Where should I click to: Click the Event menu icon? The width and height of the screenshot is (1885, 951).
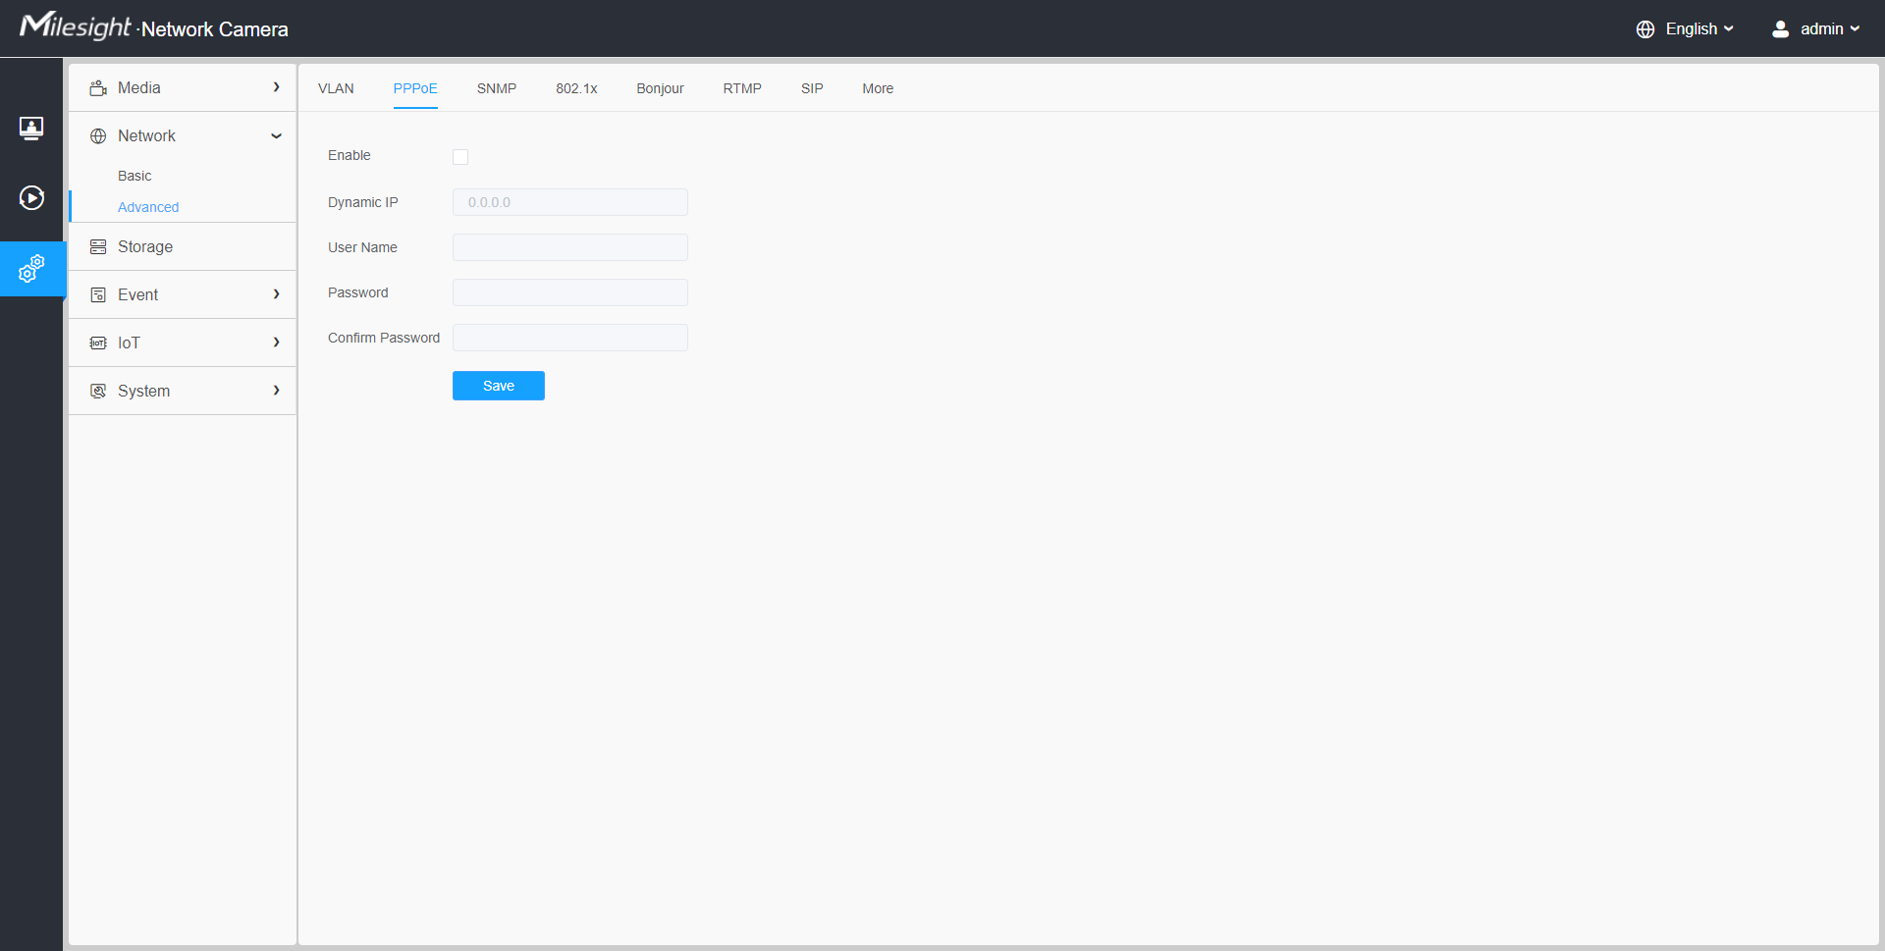(x=98, y=295)
